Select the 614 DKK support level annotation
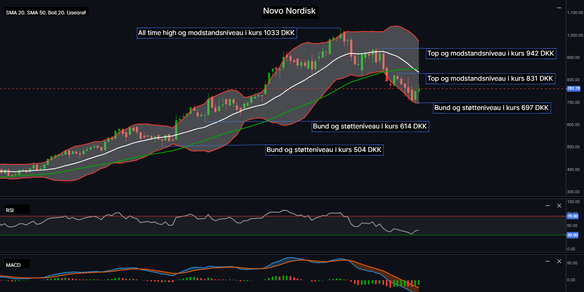Viewport: 584px width, 292px height. (x=370, y=126)
